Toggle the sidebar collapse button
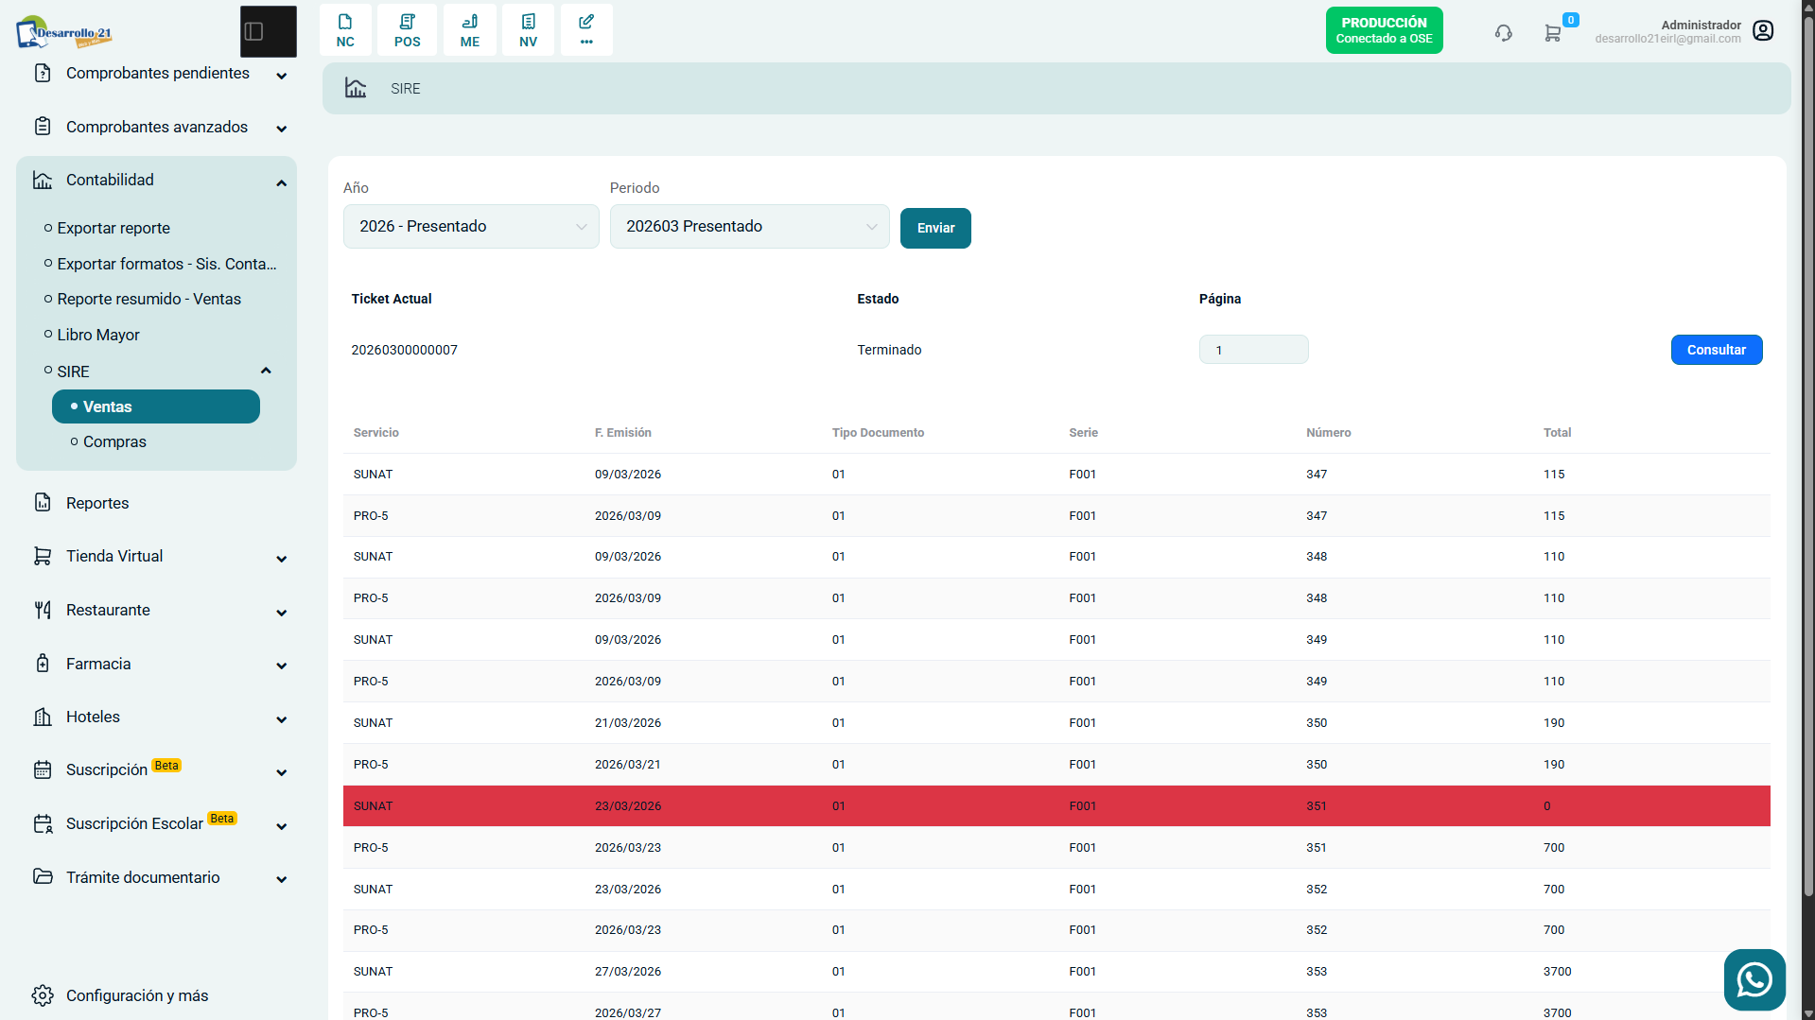This screenshot has width=1815, height=1020. coord(269,31)
